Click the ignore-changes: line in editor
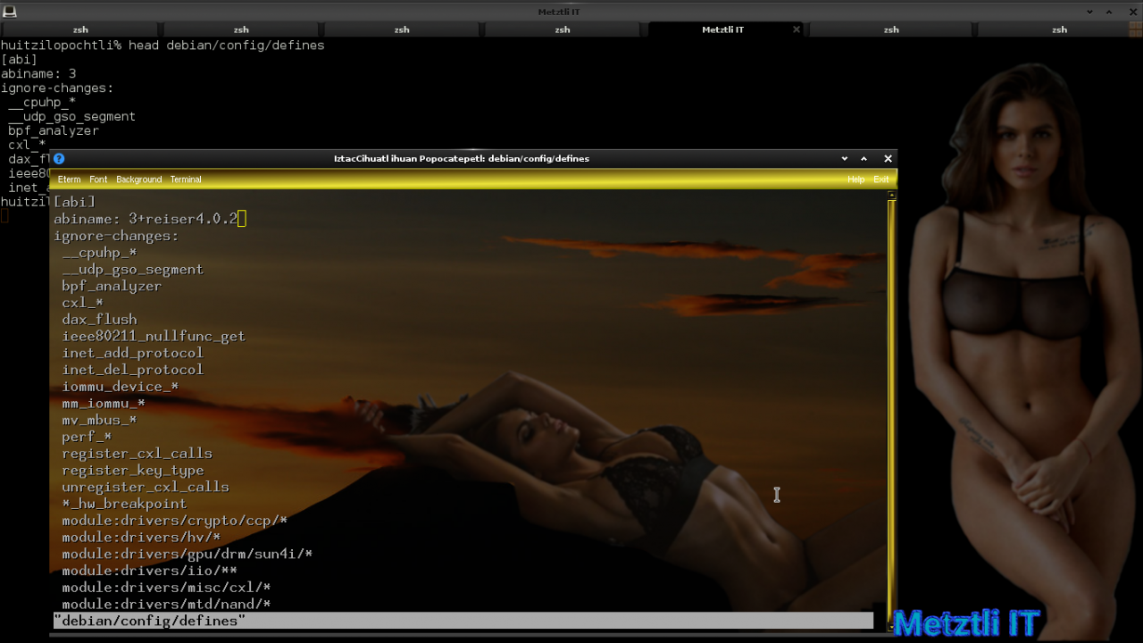The image size is (1143, 643). click(x=116, y=236)
